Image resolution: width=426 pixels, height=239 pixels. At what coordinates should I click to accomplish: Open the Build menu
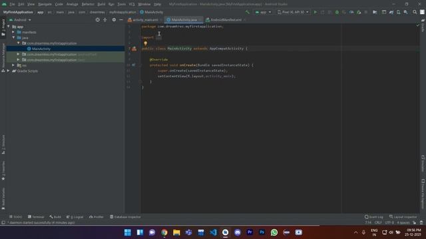coord(101,4)
